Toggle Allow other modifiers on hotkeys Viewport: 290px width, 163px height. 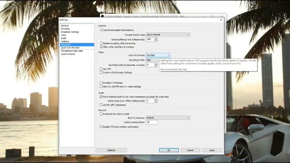tap(101, 47)
